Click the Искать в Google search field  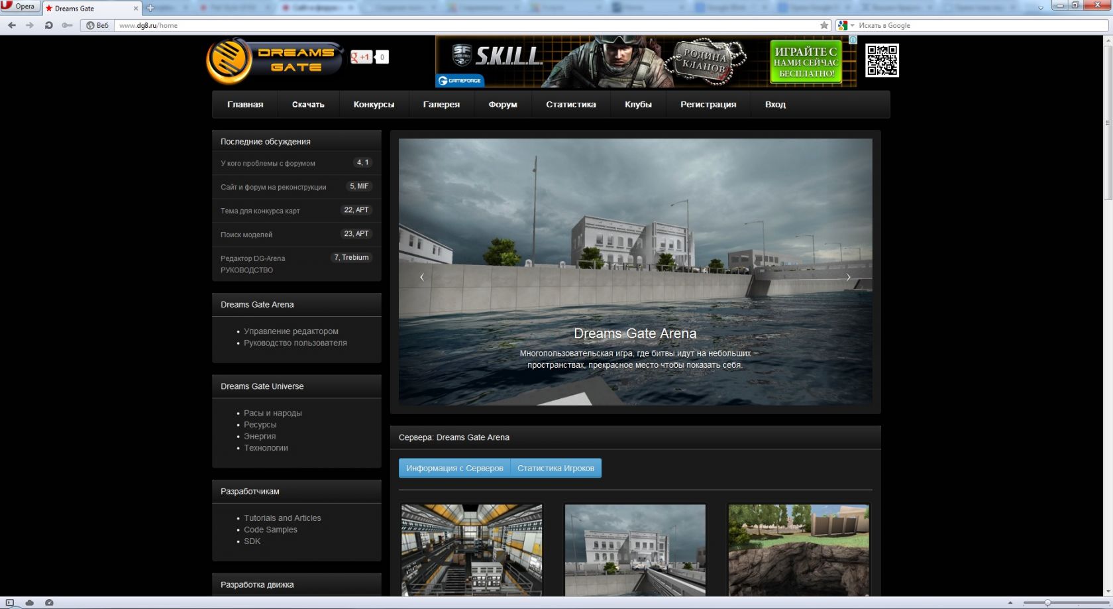[980, 25]
